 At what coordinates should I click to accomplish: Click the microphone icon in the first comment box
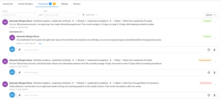[x=215, y=50]
